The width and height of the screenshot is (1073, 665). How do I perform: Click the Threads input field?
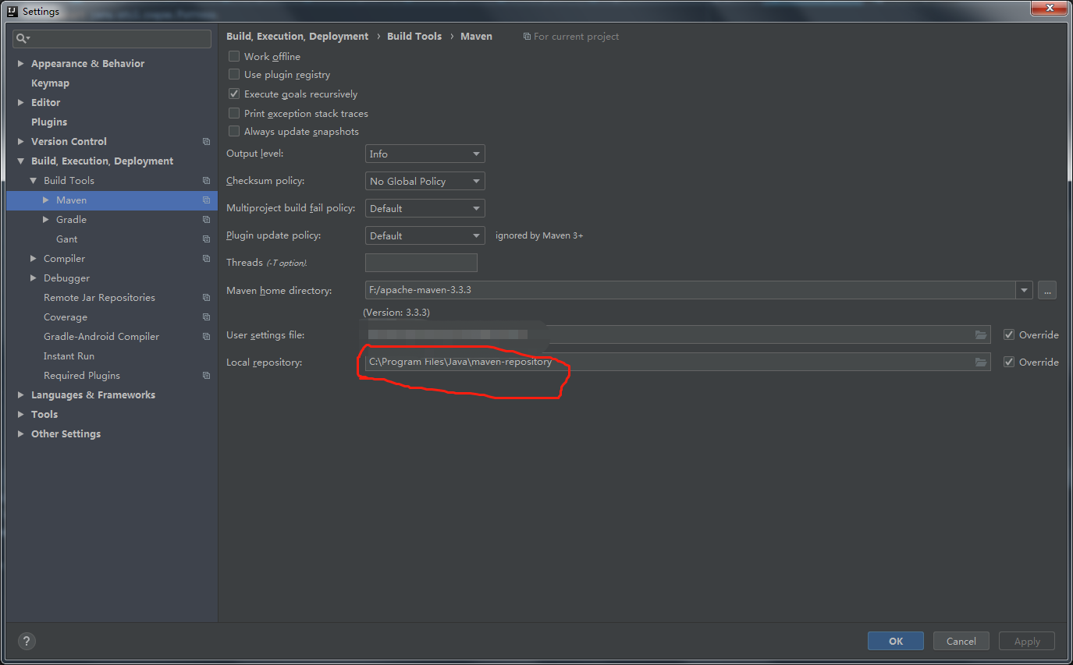click(x=421, y=263)
